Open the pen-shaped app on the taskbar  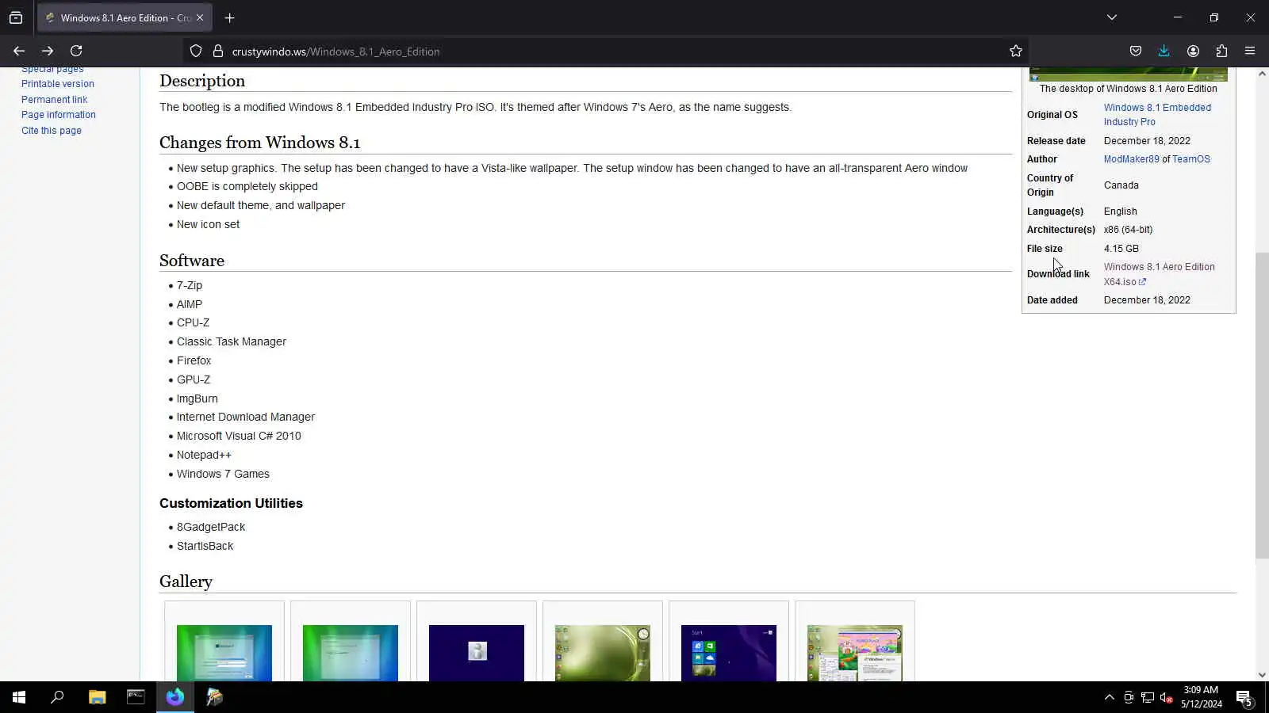[x=214, y=697]
